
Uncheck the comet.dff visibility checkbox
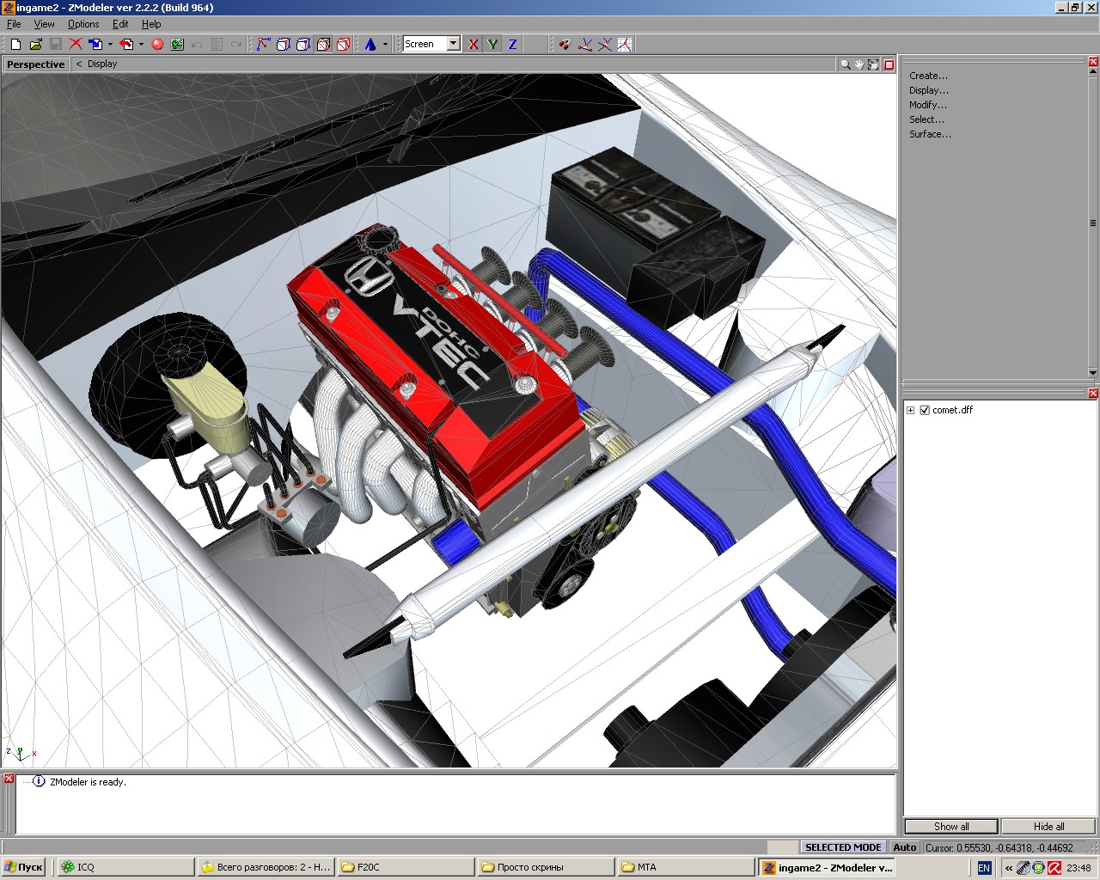(925, 410)
